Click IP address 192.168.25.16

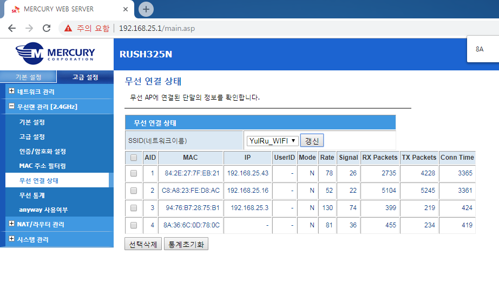point(247,190)
